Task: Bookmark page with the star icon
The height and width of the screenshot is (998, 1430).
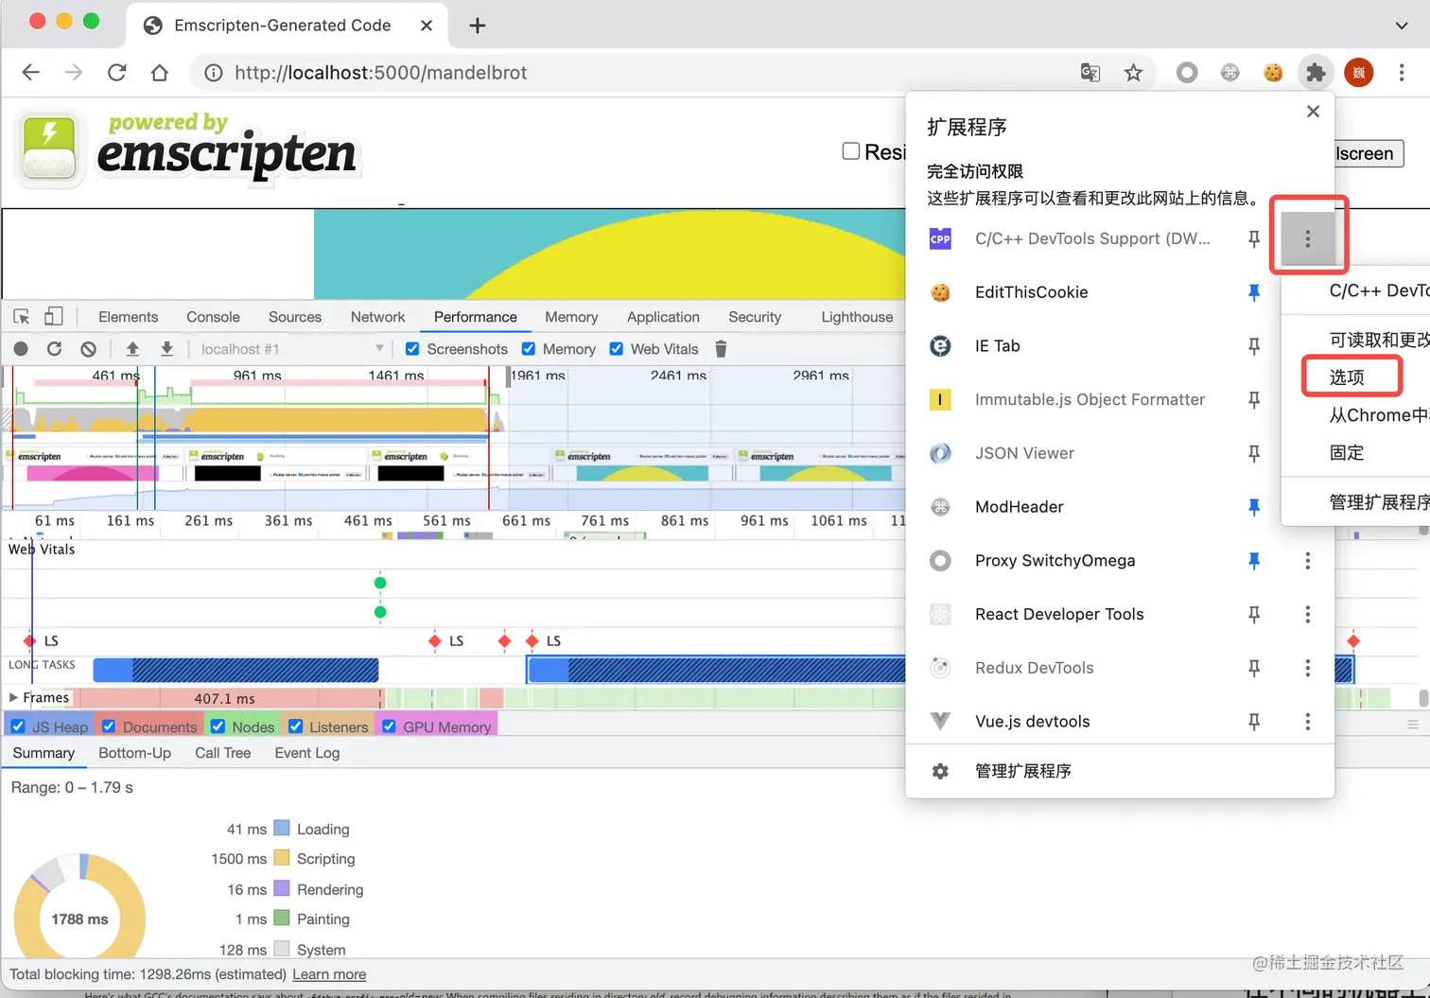Action: (1133, 73)
